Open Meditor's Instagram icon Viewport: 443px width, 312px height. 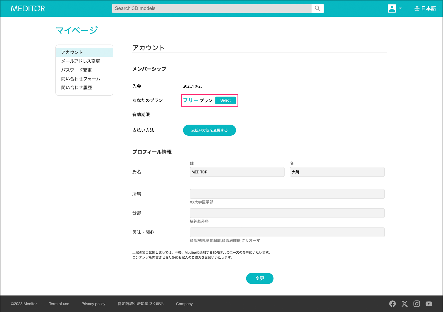click(417, 304)
